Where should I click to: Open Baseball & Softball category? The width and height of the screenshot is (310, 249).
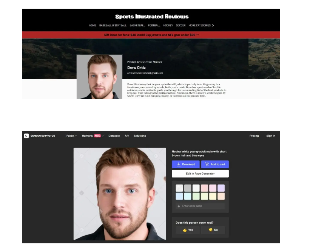(x=113, y=25)
